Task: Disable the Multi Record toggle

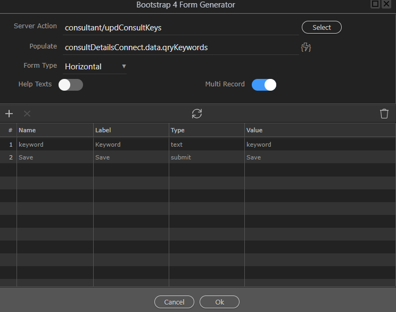Action: pos(264,85)
